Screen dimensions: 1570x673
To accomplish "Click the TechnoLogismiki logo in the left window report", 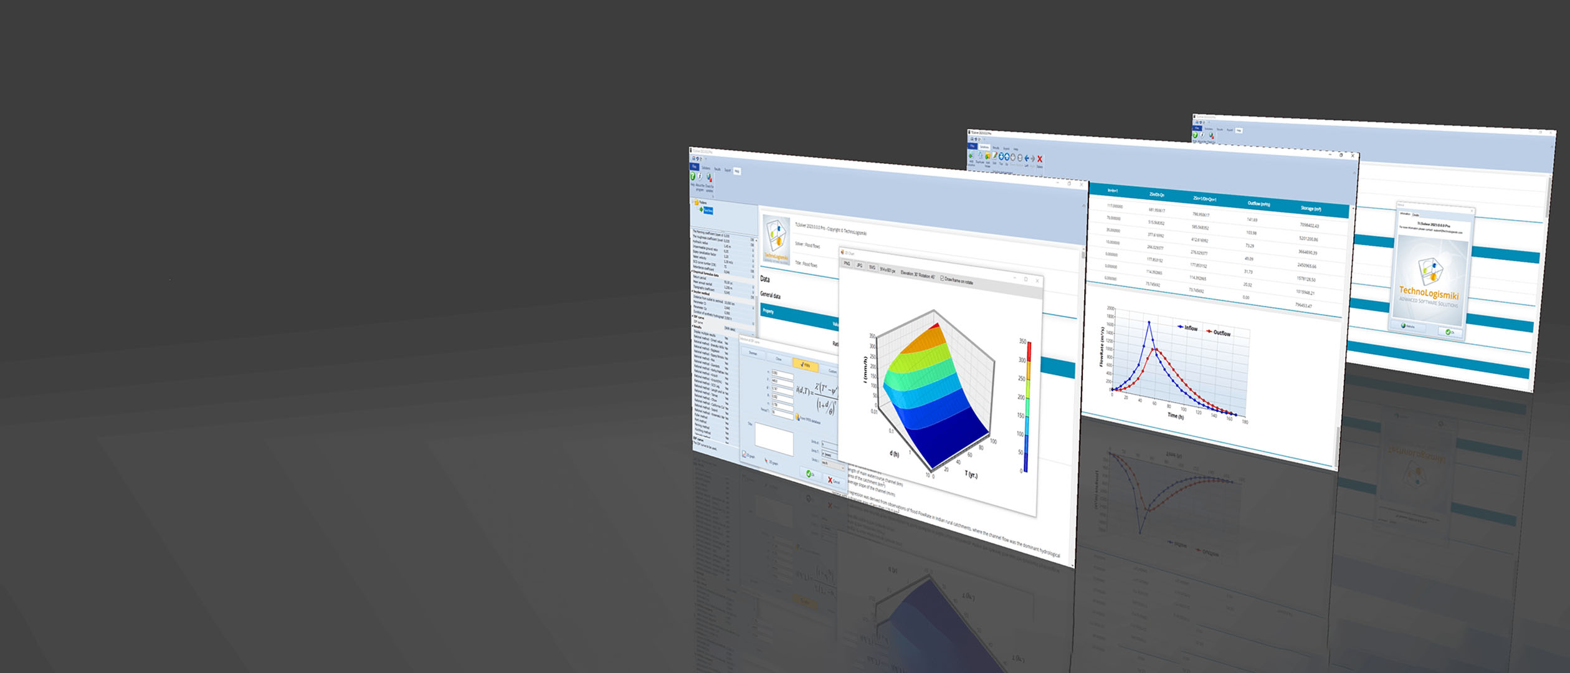I will (776, 240).
